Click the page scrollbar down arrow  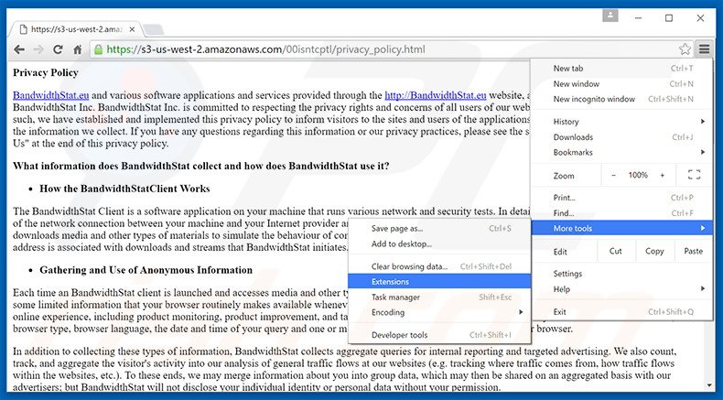pyautogui.click(x=709, y=385)
